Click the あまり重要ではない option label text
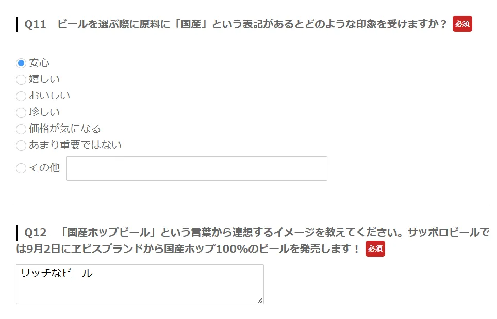Screen dimensions: 497x319 [x=75, y=145]
